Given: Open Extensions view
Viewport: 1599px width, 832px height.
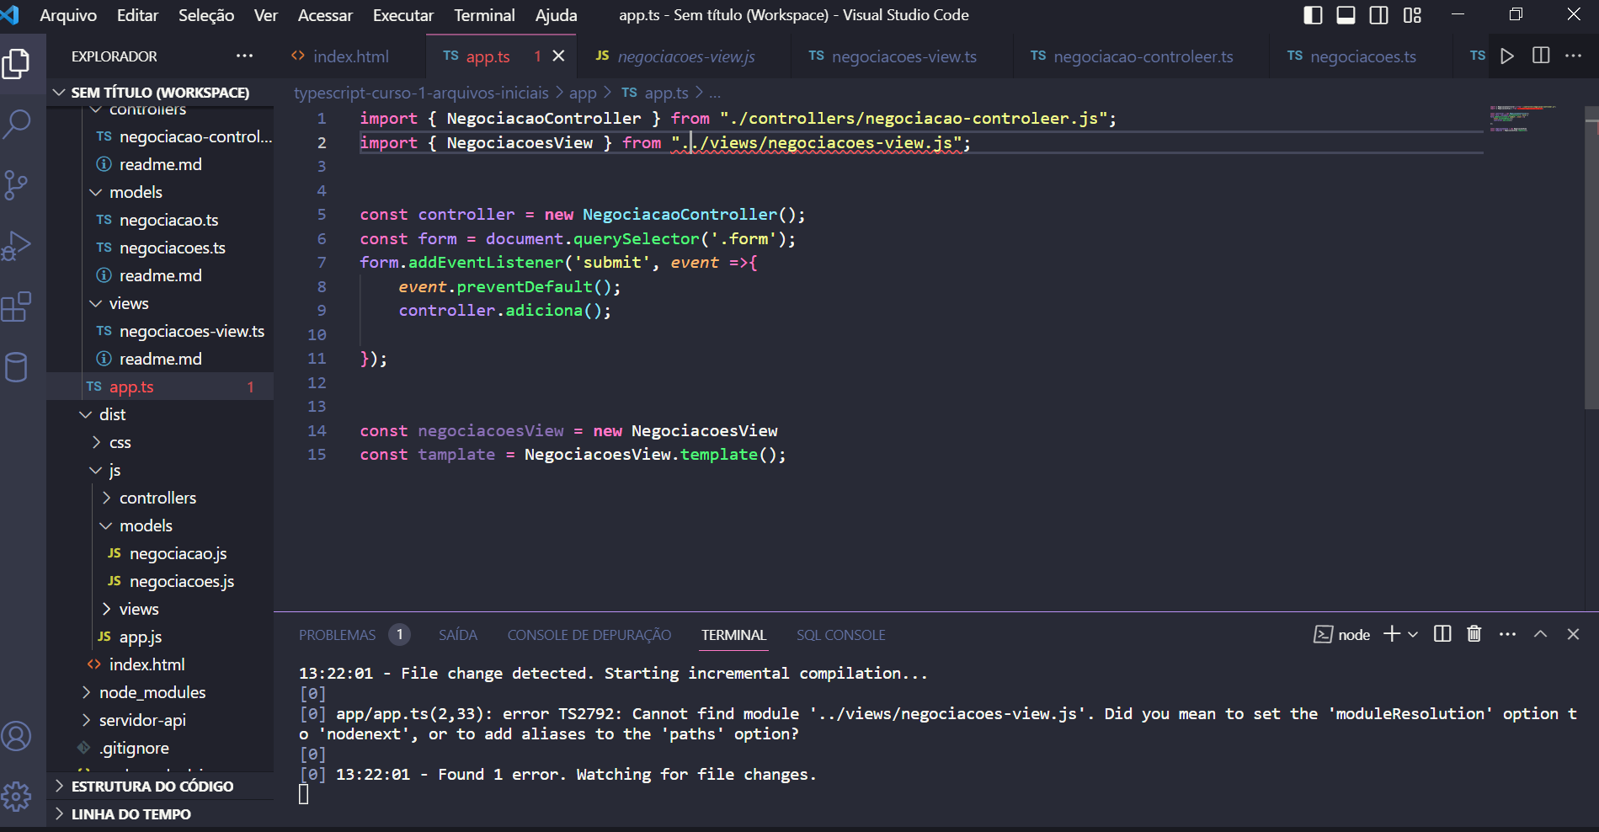Looking at the screenshot, I should pos(17,307).
